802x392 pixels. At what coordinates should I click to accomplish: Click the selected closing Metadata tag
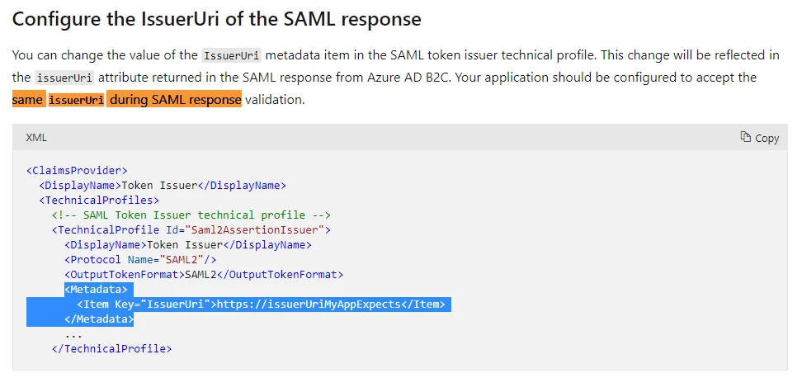[99, 319]
